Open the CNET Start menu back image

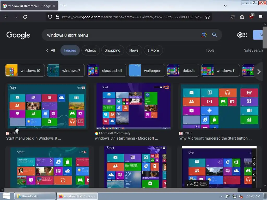pyautogui.click(x=47, y=106)
